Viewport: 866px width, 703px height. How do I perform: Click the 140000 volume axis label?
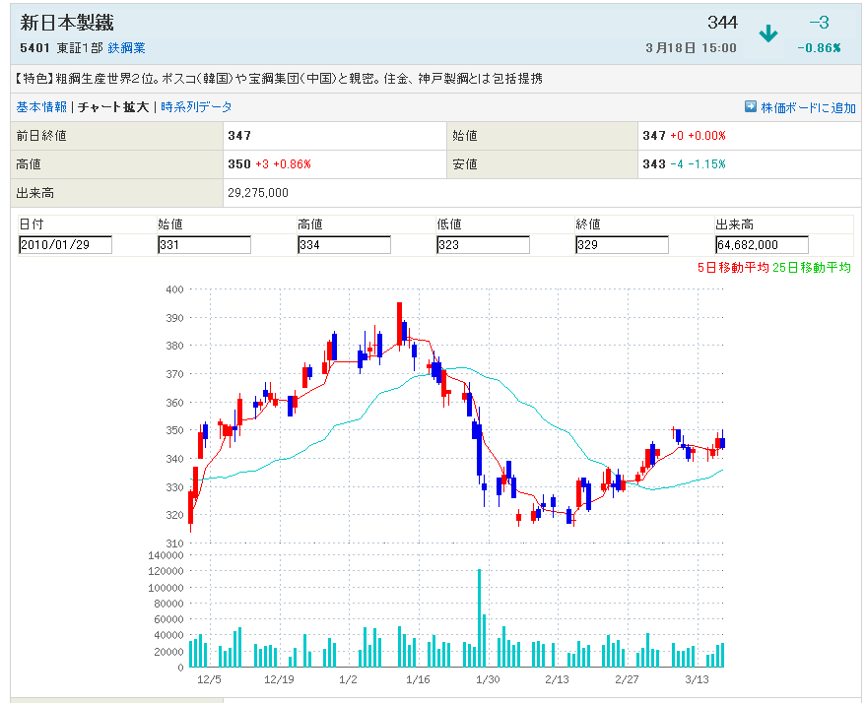(x=166, y=555)
